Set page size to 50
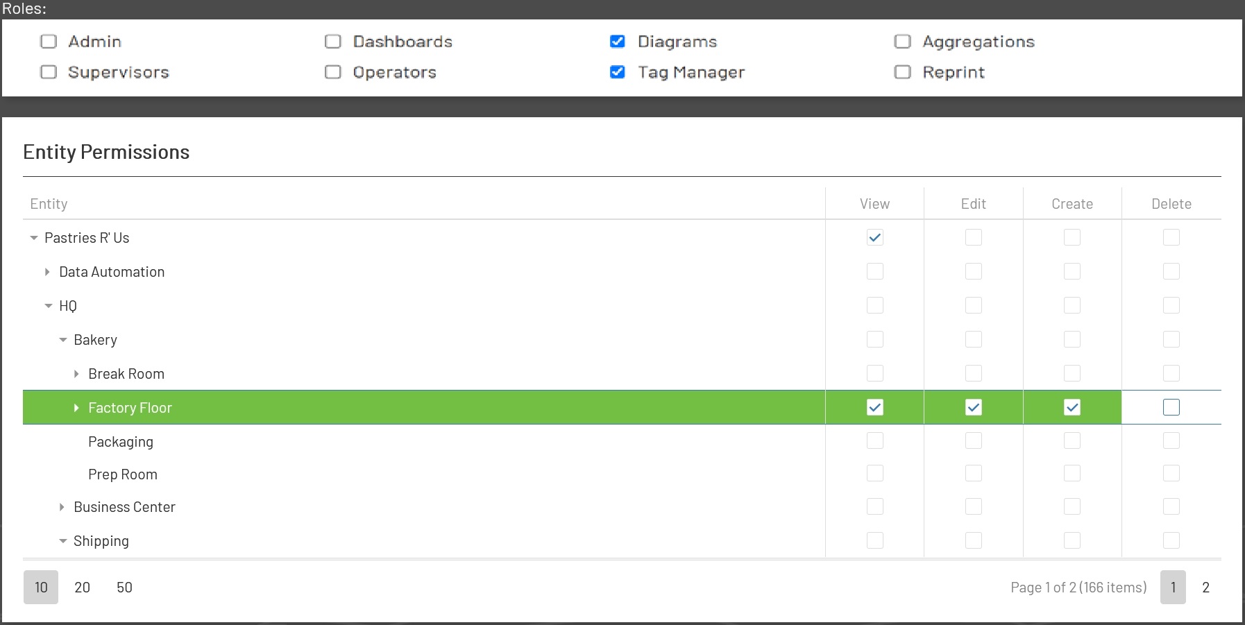 click(x=124, y=588)
